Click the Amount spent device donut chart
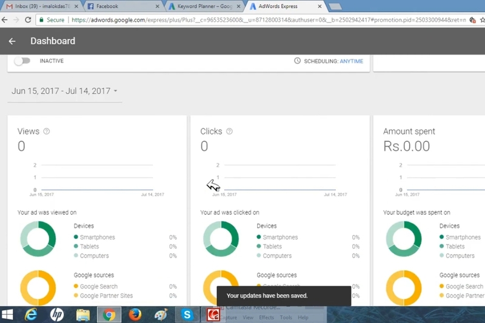This screenshot has width=485, height=323. [x=404, y=239]
